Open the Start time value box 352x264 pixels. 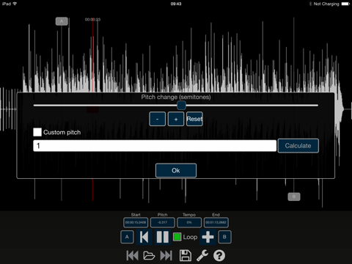136,222
